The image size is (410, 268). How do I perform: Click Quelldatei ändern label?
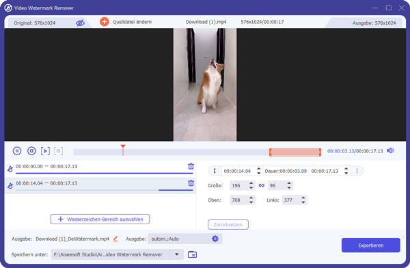(x=132, y=22)
